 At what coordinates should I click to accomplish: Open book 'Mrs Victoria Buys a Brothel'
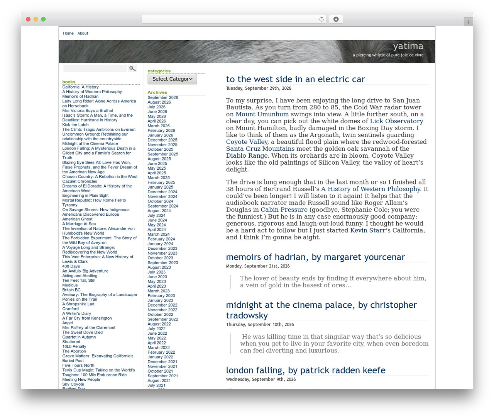pyautogui.click(x=88, y=111)
